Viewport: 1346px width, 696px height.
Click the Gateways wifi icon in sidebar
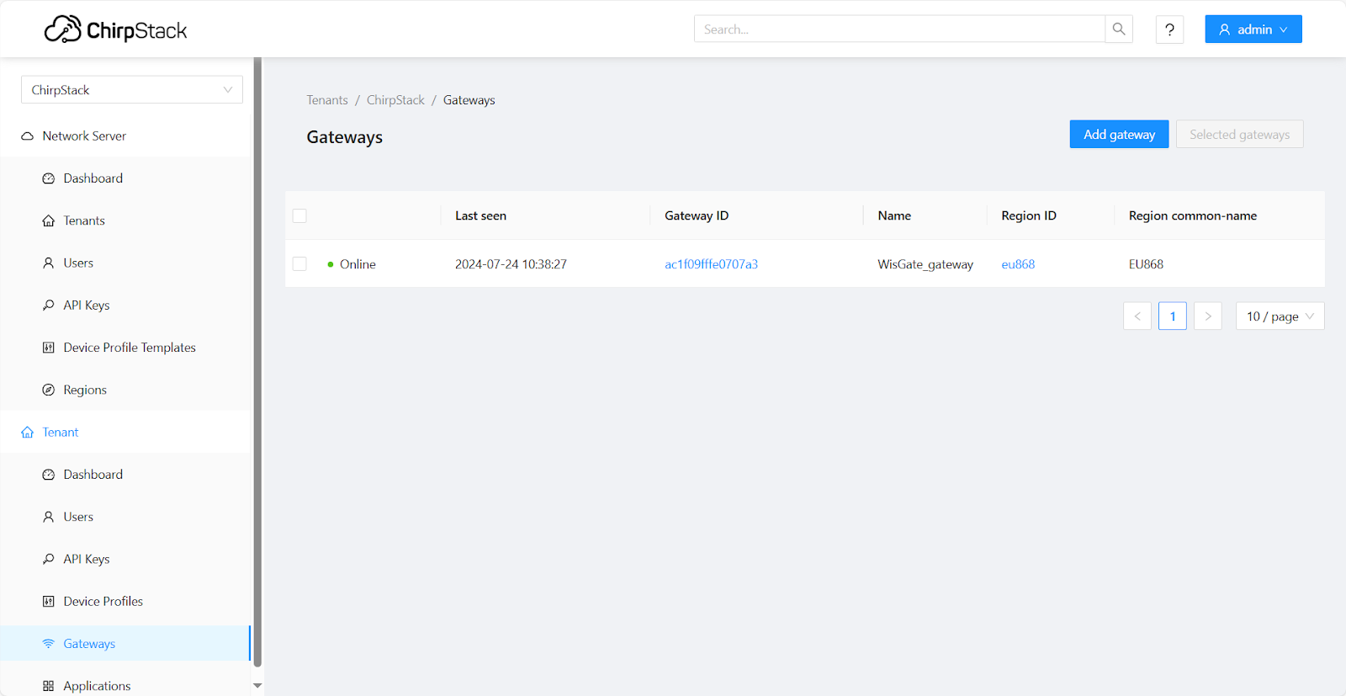coord(49,644)
